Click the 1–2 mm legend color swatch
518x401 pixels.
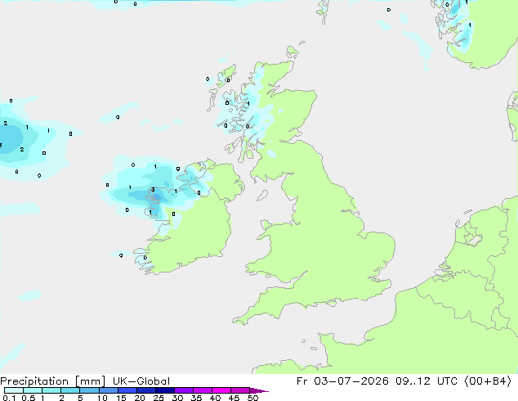click(51, 390)
